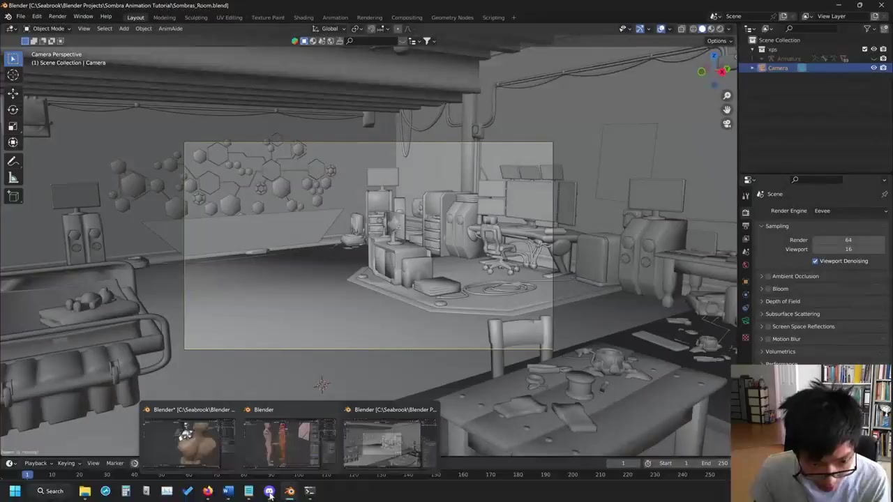This screenshot has width=893, height=502.
Task: Choose the Measure tool in the toolbar
Action: point(13,178)
